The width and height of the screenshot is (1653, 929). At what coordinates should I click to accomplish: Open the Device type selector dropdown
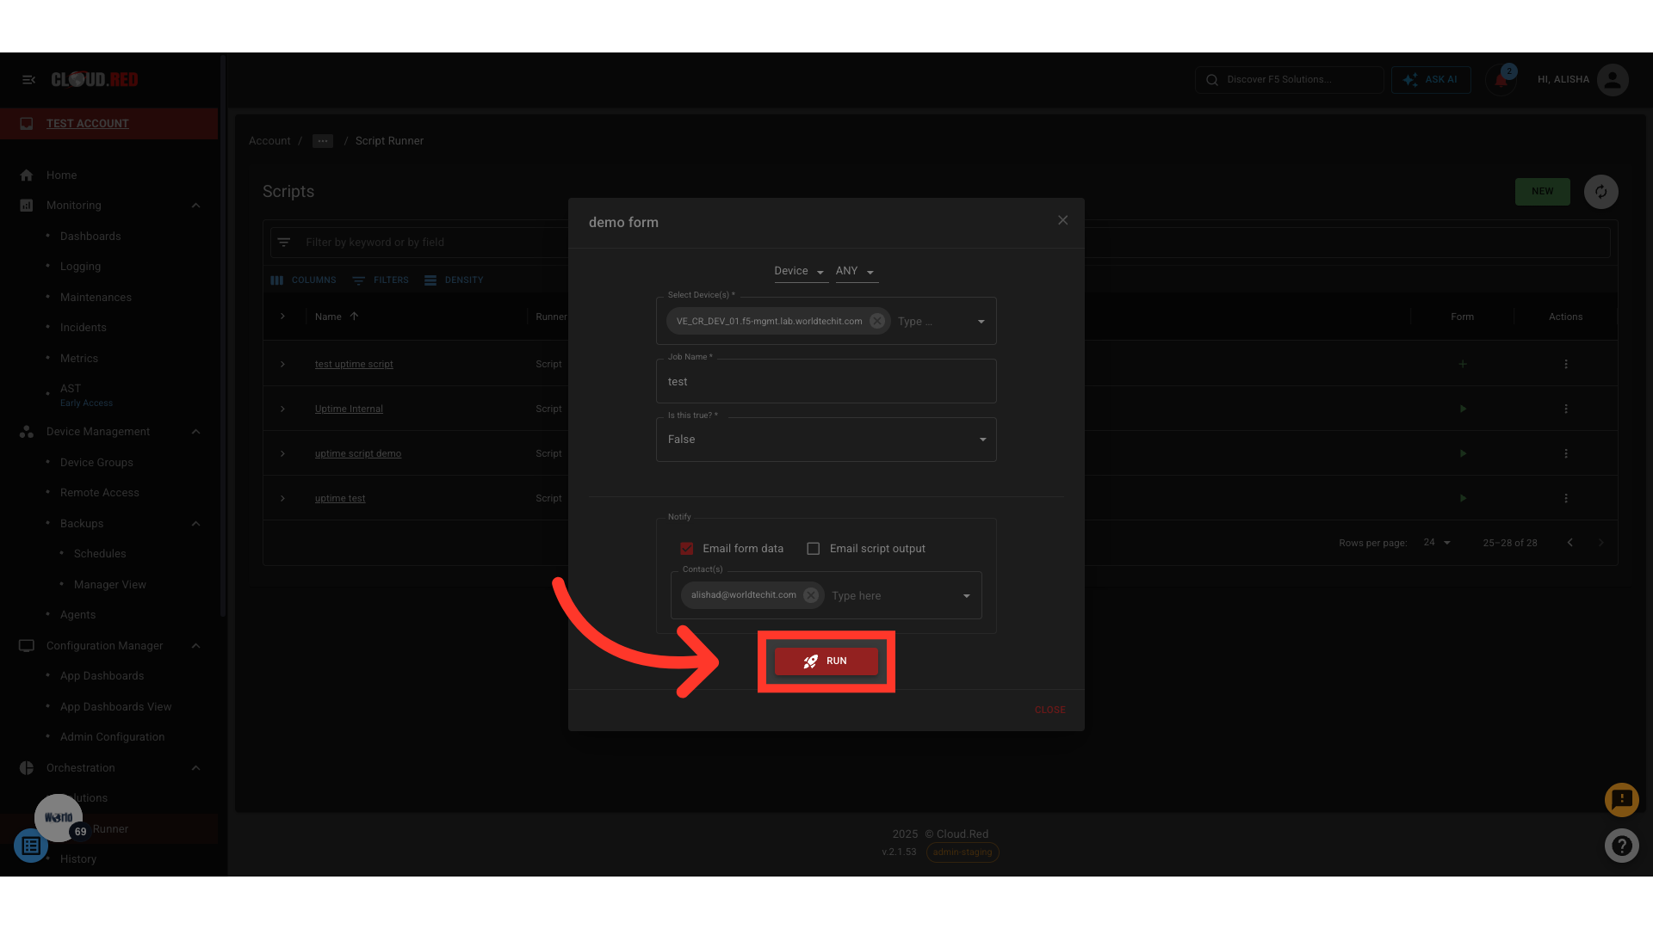click(x=799, y=271)
